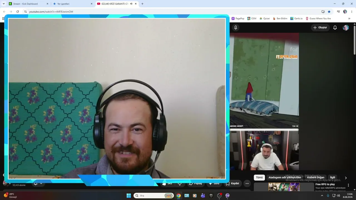Show hidden system tray icons
Image resolution: width=356 pixels, height=200 pixels.
tap(322, 196)
